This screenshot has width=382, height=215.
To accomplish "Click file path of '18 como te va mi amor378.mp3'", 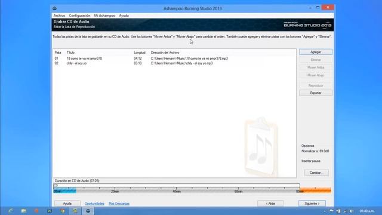I will pos(189,59).
